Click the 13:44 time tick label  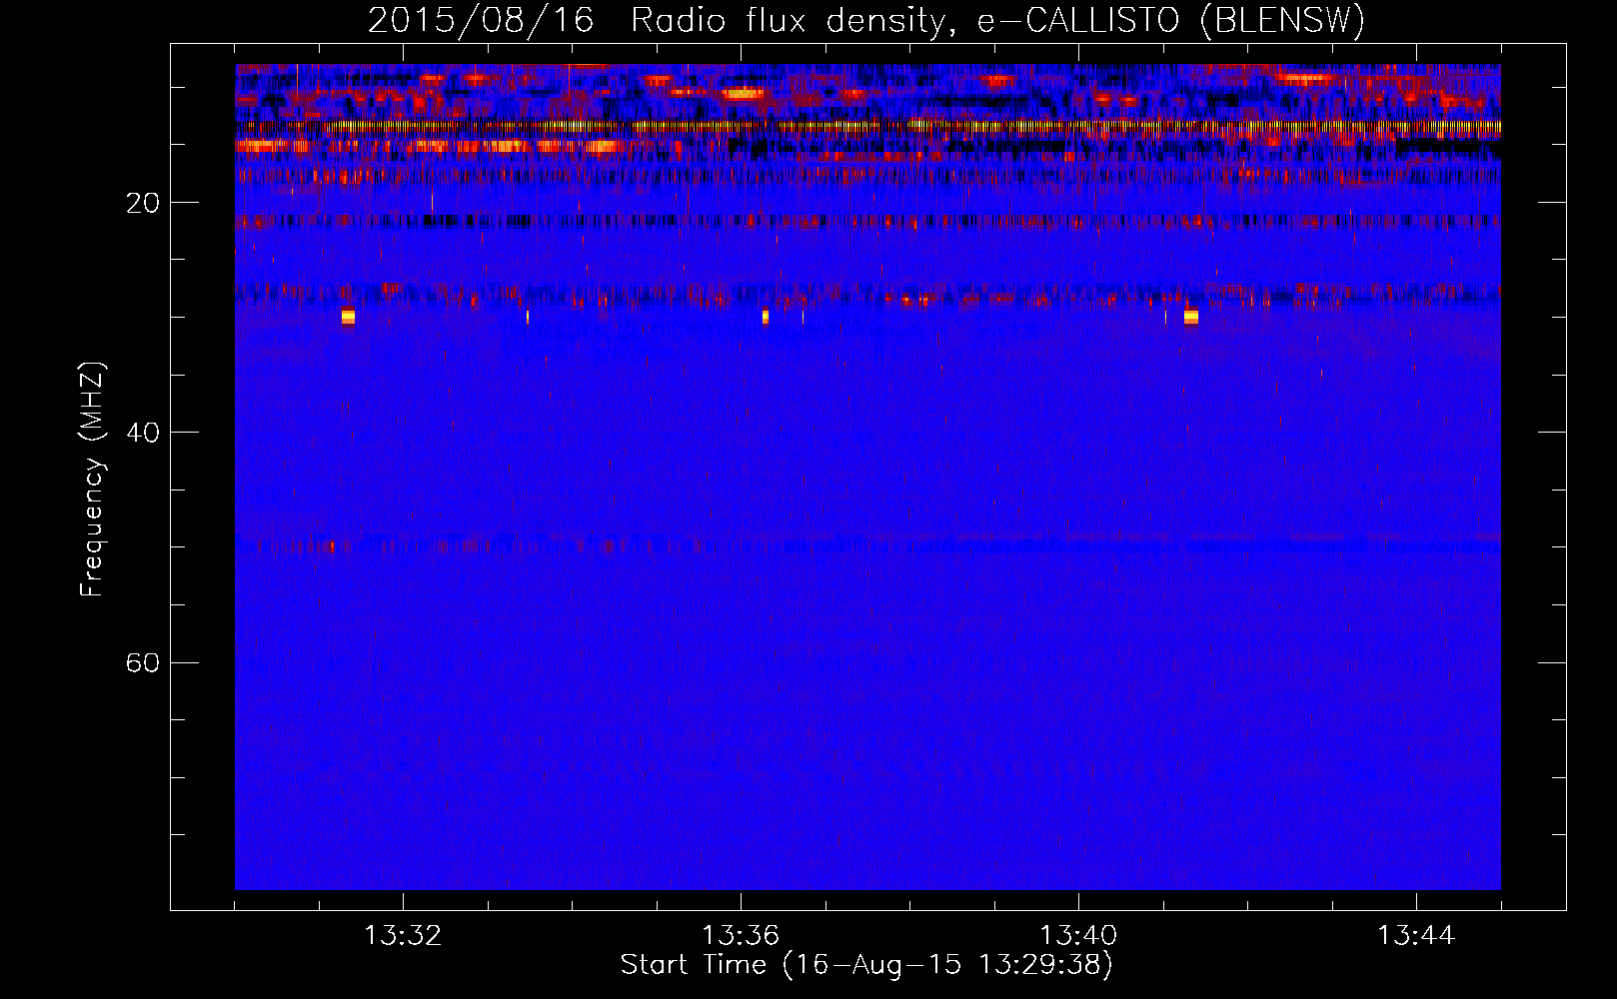[x=1416, y=936]
